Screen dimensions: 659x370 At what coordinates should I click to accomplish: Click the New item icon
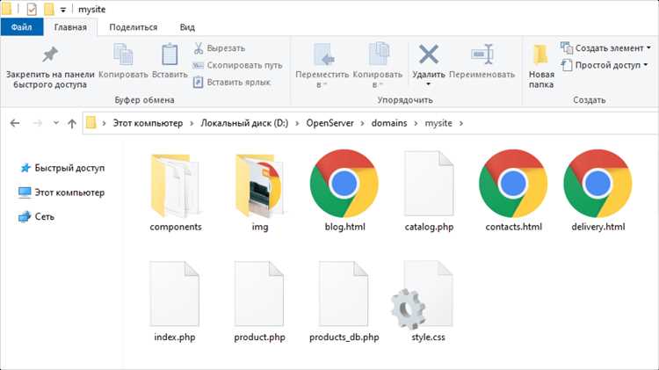coord(567,48)
